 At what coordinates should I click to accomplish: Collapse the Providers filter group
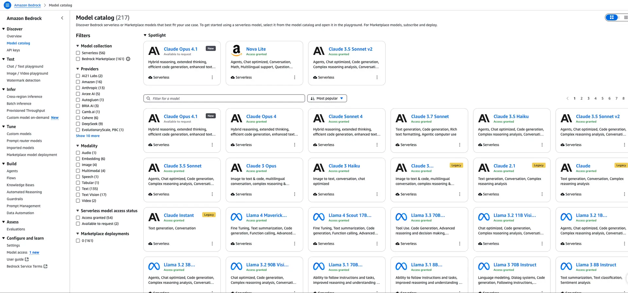[78, 69]
